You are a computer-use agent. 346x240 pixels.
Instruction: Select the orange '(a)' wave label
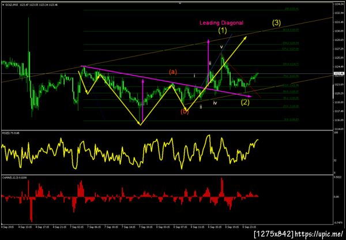pyautogui.click(x=173, y=72)
